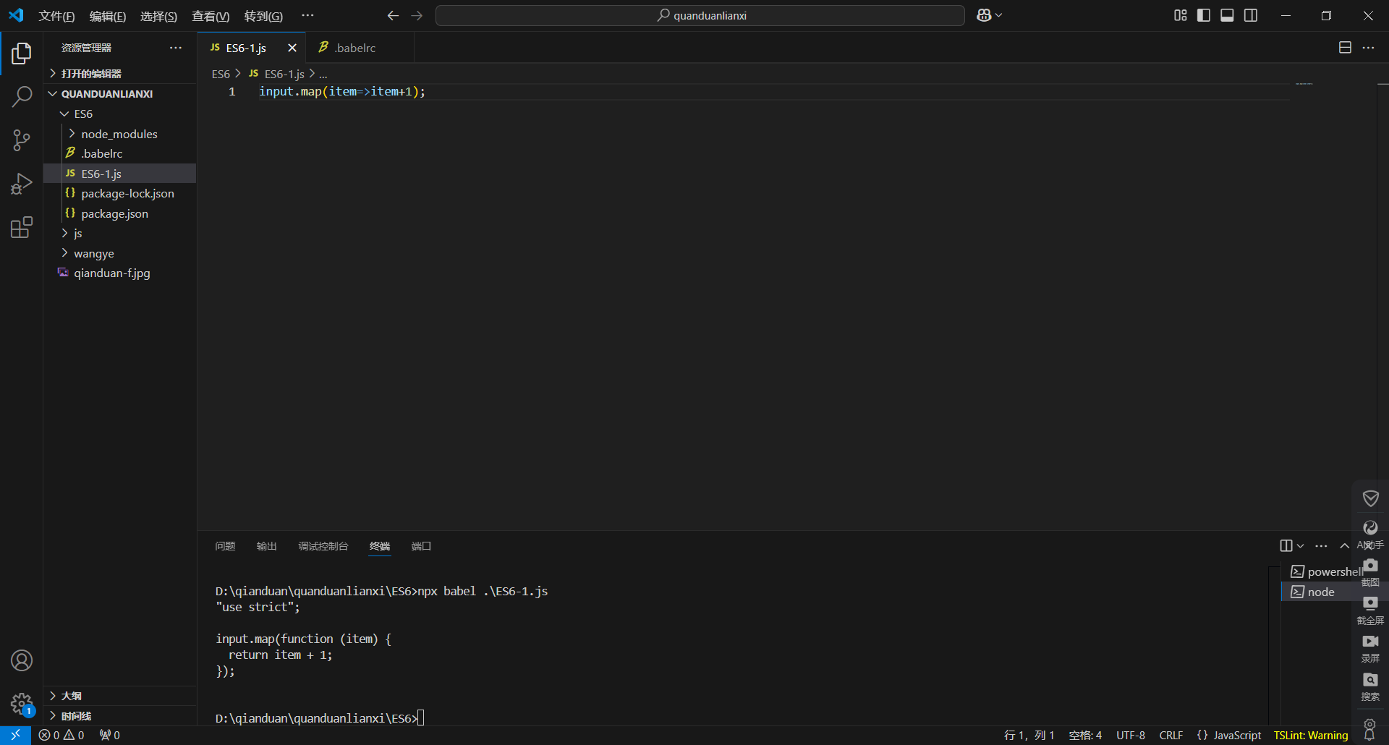Split the terminal
The width and height of the screenshot is (1389, 745).
click(x=1286, y=546)
